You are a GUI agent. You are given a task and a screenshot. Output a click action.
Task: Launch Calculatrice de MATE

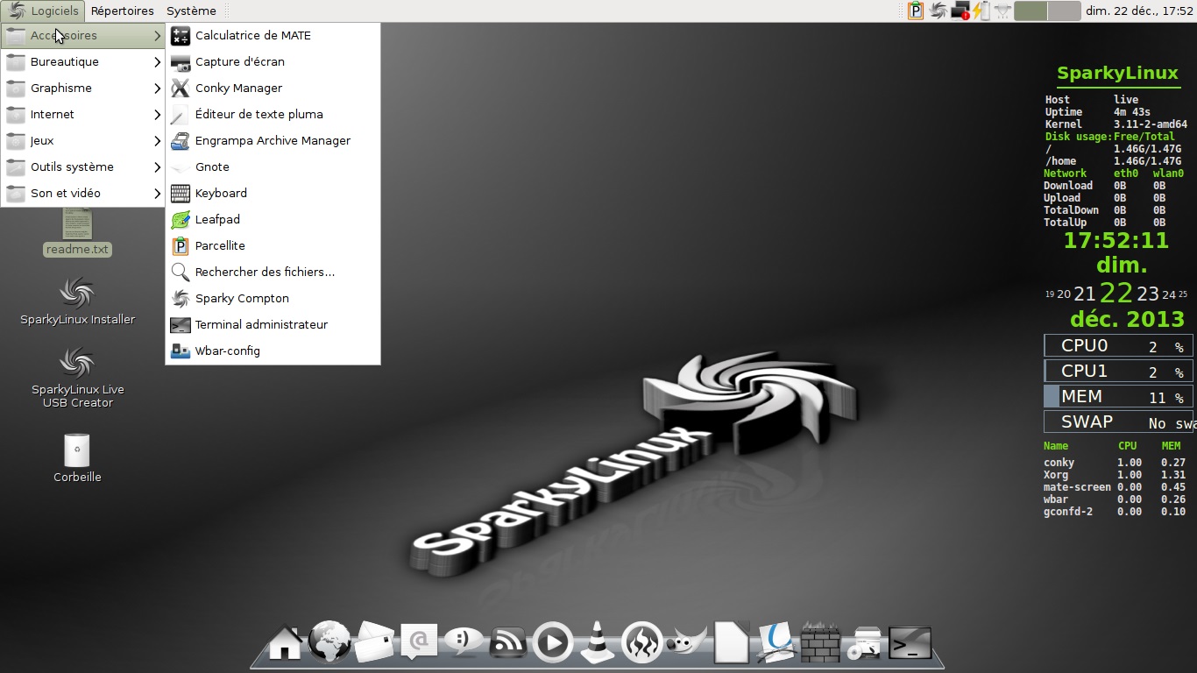pos(273,36)
